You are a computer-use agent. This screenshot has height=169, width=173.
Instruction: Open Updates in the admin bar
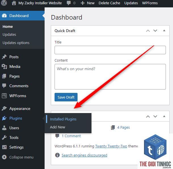[x=131, y=3]
